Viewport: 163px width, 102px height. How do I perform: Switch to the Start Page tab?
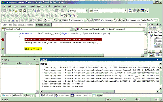pyautogui.click(x=8, y=25)
